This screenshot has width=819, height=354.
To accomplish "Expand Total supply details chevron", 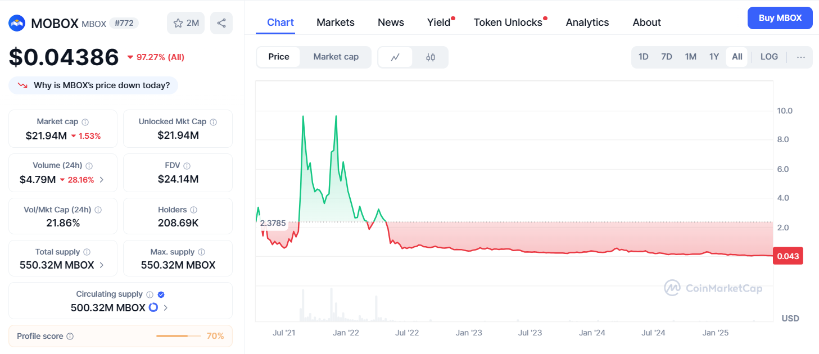I will pyautogui.click(x=101, y=265).
